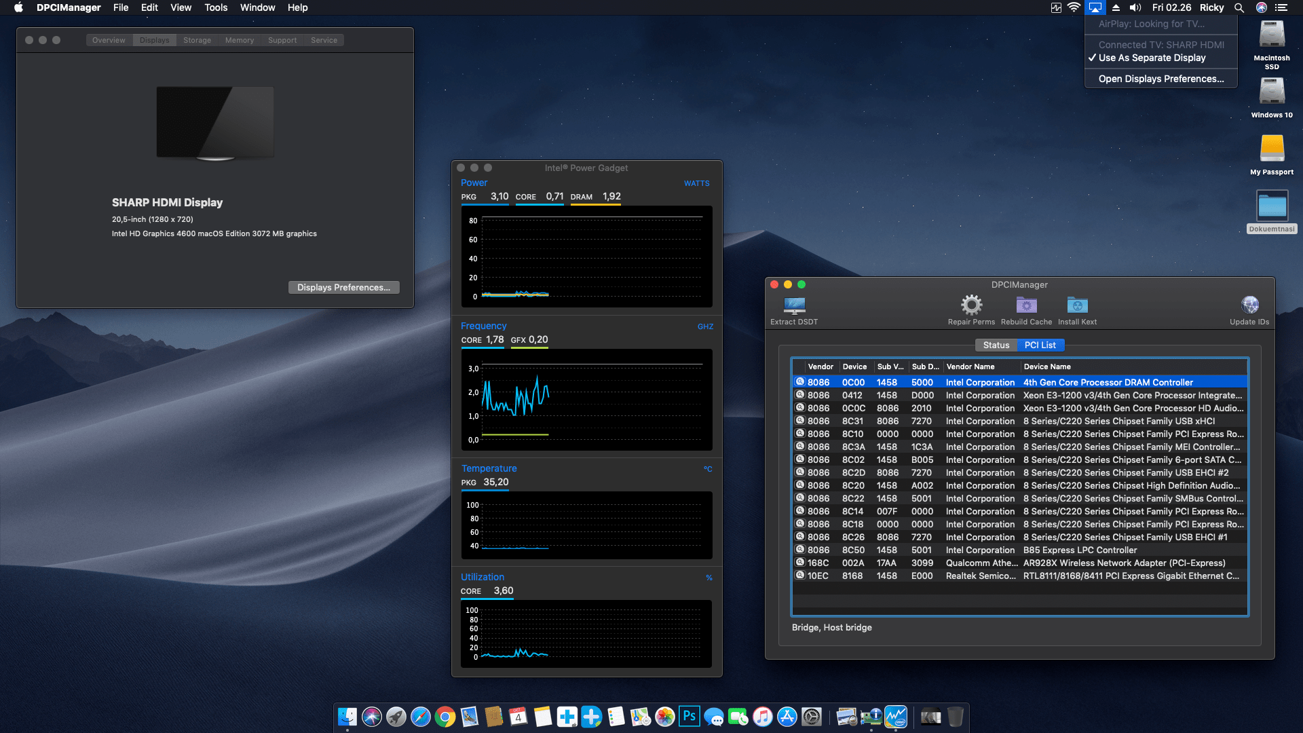Click the Update IDs globe icon
The image size is (1303, 733).
[x=1249, y=305]
